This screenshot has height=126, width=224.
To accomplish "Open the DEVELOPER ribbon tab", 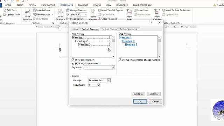I will tap(122, 5).
